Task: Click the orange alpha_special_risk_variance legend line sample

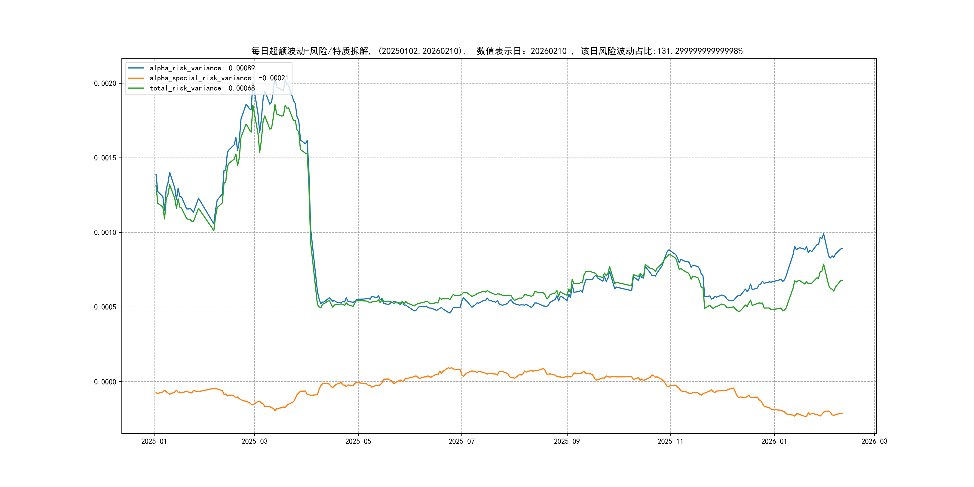Action: (136, 78)
